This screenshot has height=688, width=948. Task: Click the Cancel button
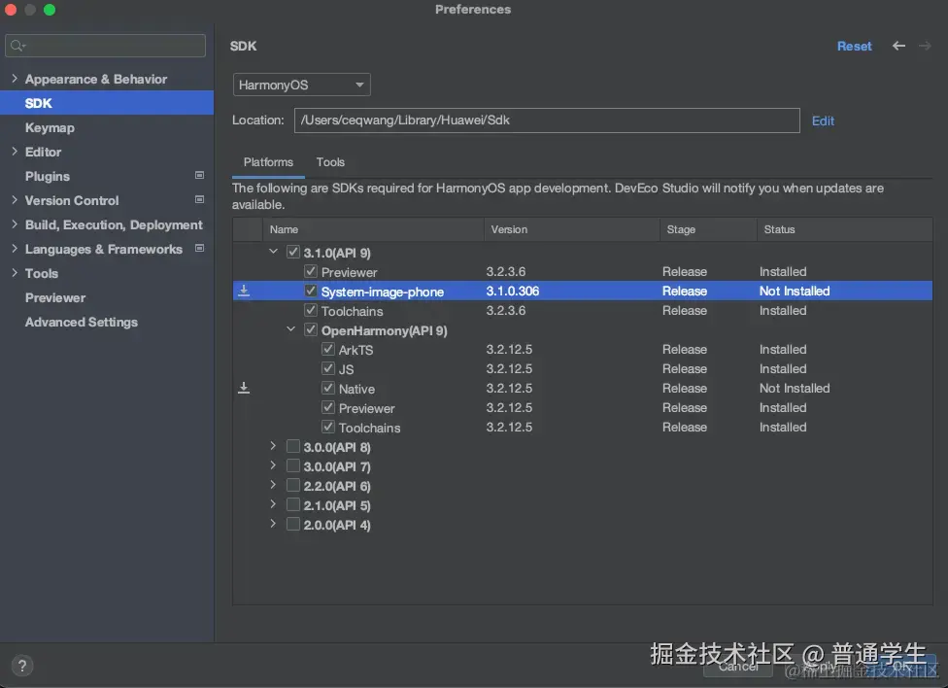coord(737,667)
